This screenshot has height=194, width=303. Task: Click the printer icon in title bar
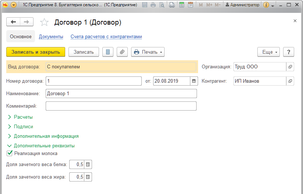pyautogui.click(x=153, y=5)
